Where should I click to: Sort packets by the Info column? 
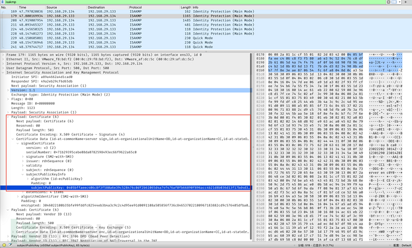302,7
